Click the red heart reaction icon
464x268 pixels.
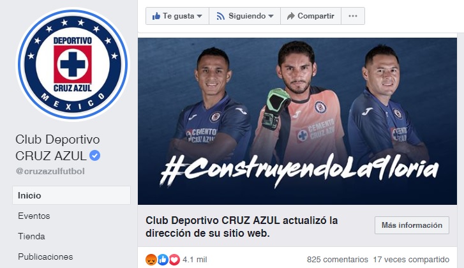(x=174, y=260)
